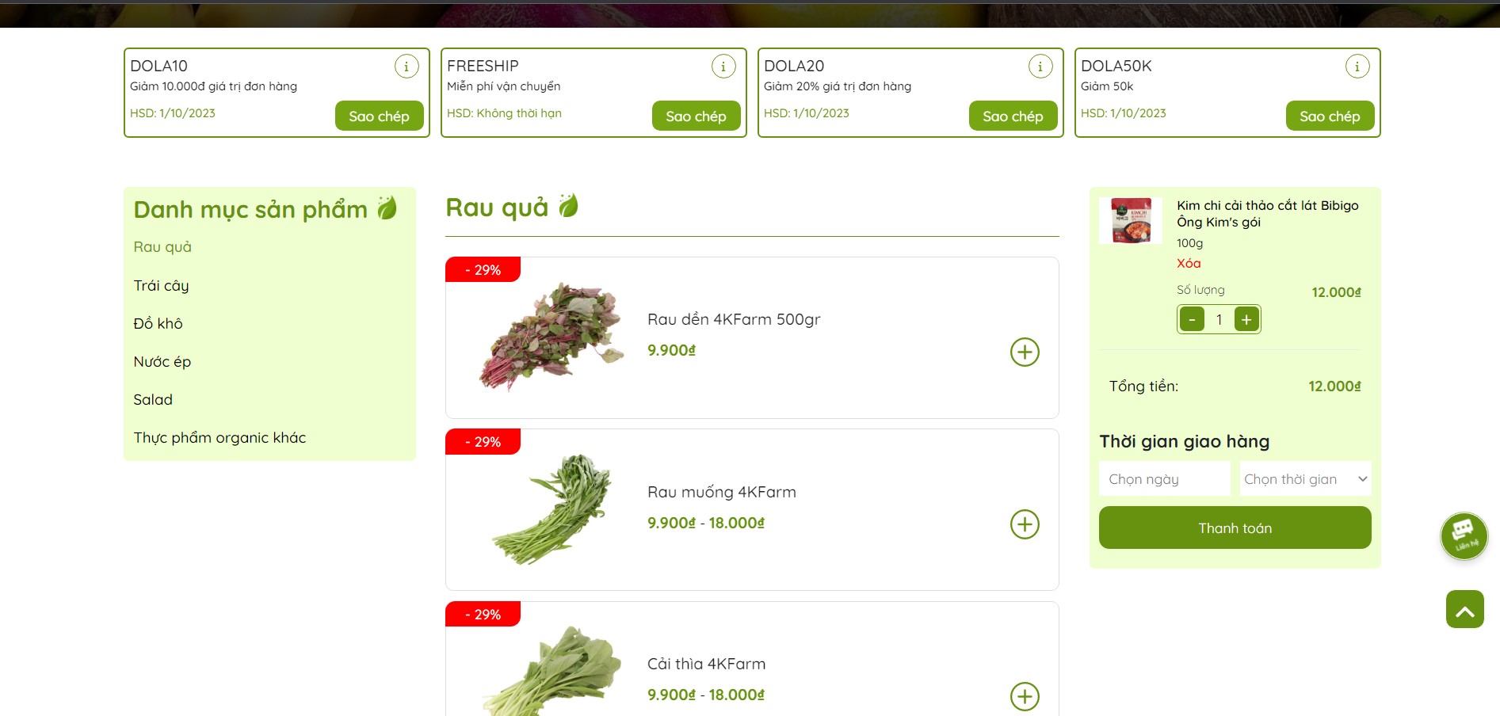The image size is (1500, 716).
Task: Select Nước ép category
Action: click(x=162, y=362)
